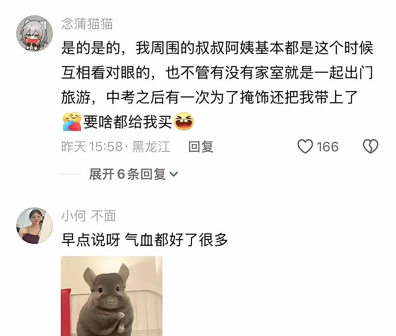Click the laughing emoji after 要啥都给我买
396x336 pixels.
[x=184, y=121]
